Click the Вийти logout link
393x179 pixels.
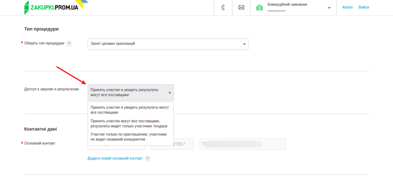pyautogui.click(x=364, y=7)
